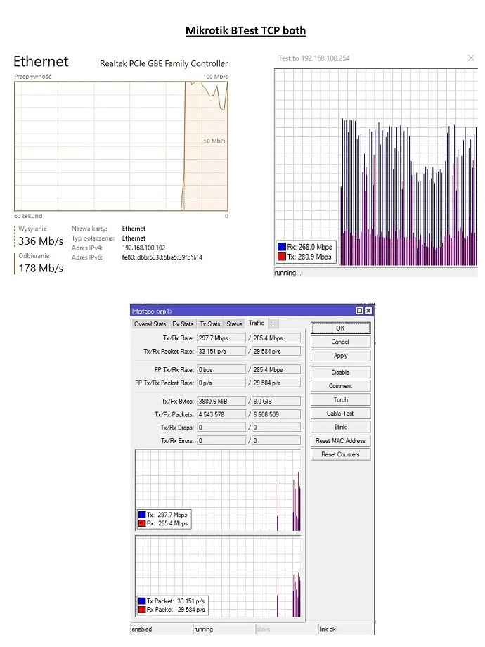Open the Overall Stats tab
This screenshot has height=647, width=485.
click(x=150, y=324)
